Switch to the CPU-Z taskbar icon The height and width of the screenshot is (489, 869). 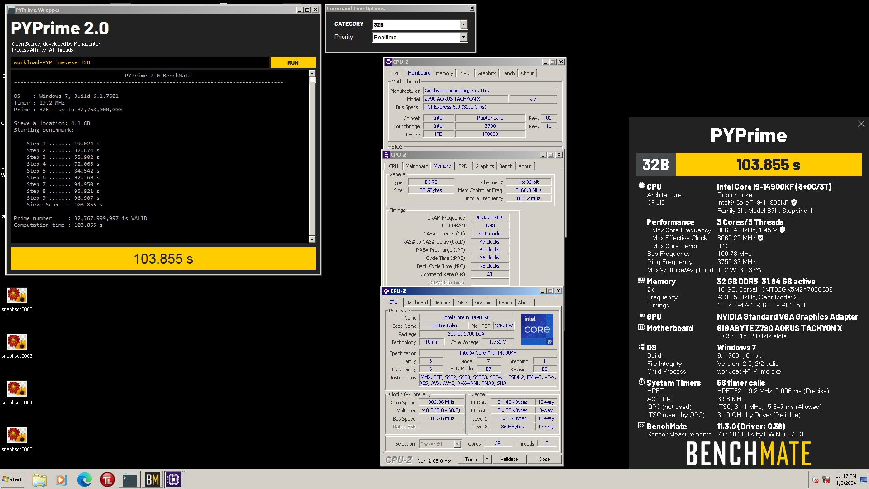tap(174, 479)
